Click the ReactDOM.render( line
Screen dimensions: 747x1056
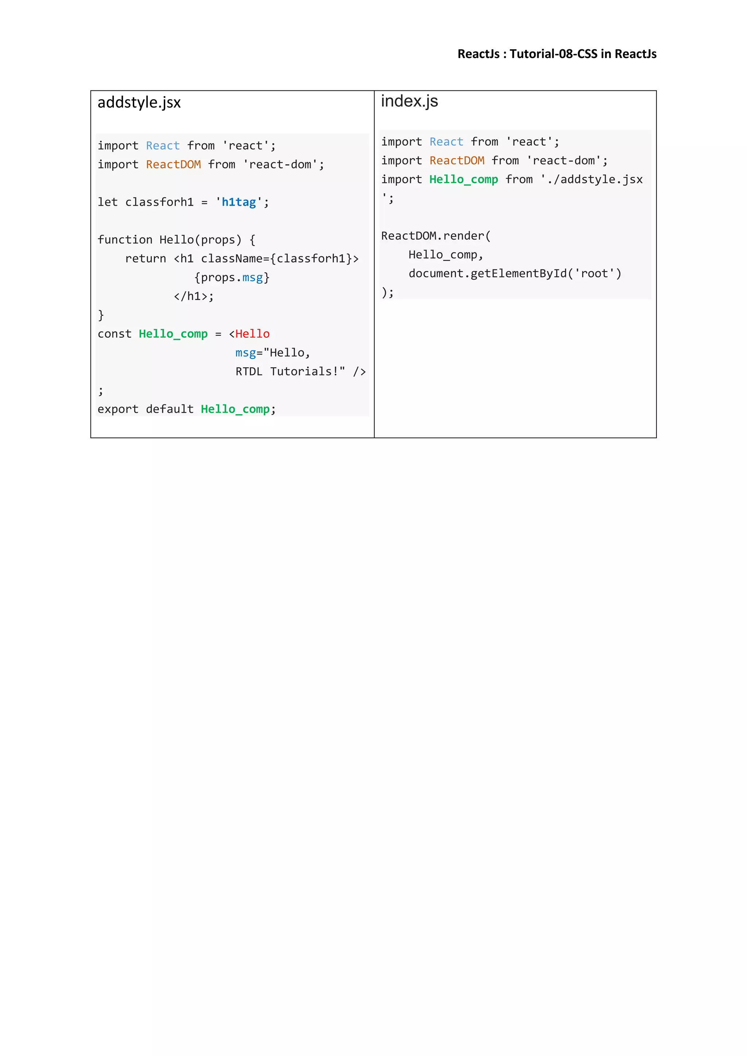436,236
